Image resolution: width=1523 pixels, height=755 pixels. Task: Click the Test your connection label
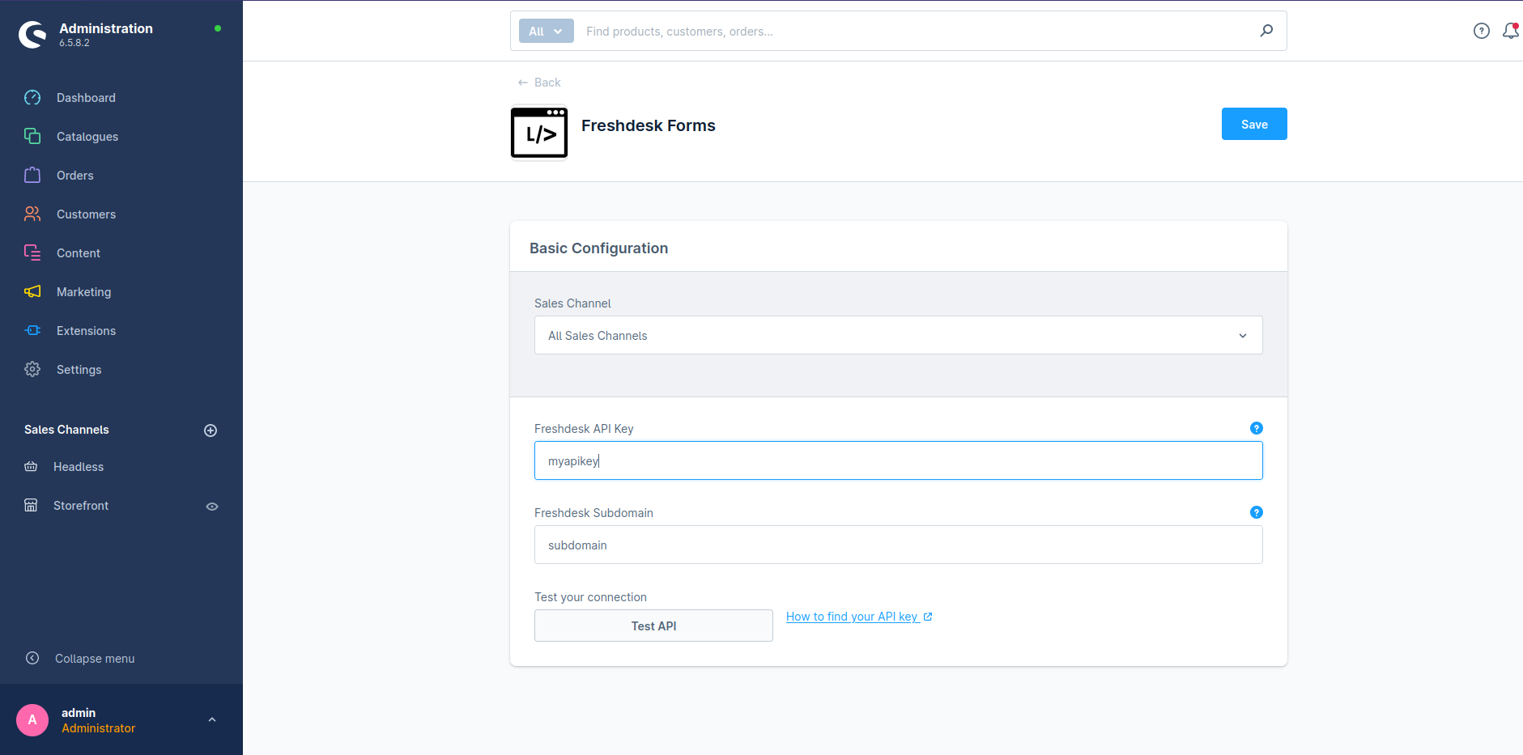pos(590,597)
